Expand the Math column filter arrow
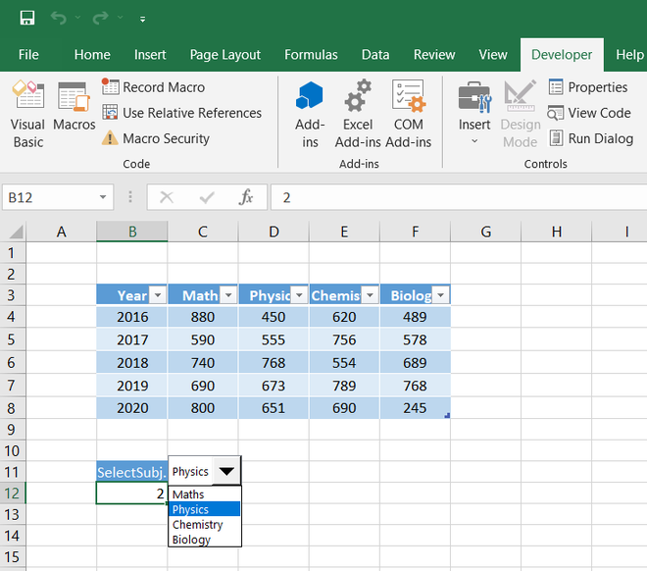This screenshot has width=647, height=571. (x=227, y=295)
